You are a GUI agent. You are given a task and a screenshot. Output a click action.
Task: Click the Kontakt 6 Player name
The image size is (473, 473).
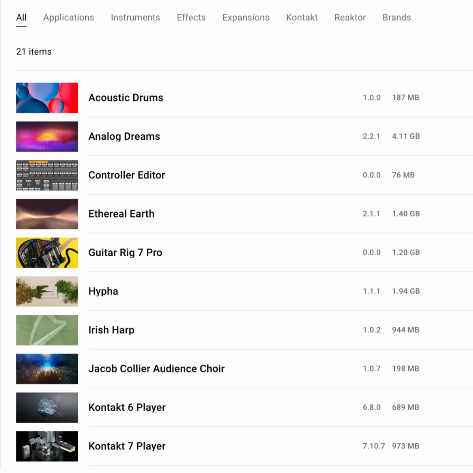[127, 408]
